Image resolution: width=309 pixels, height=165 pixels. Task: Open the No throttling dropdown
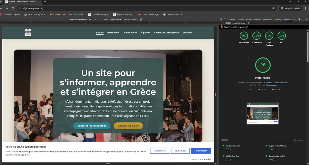(116, 20)
